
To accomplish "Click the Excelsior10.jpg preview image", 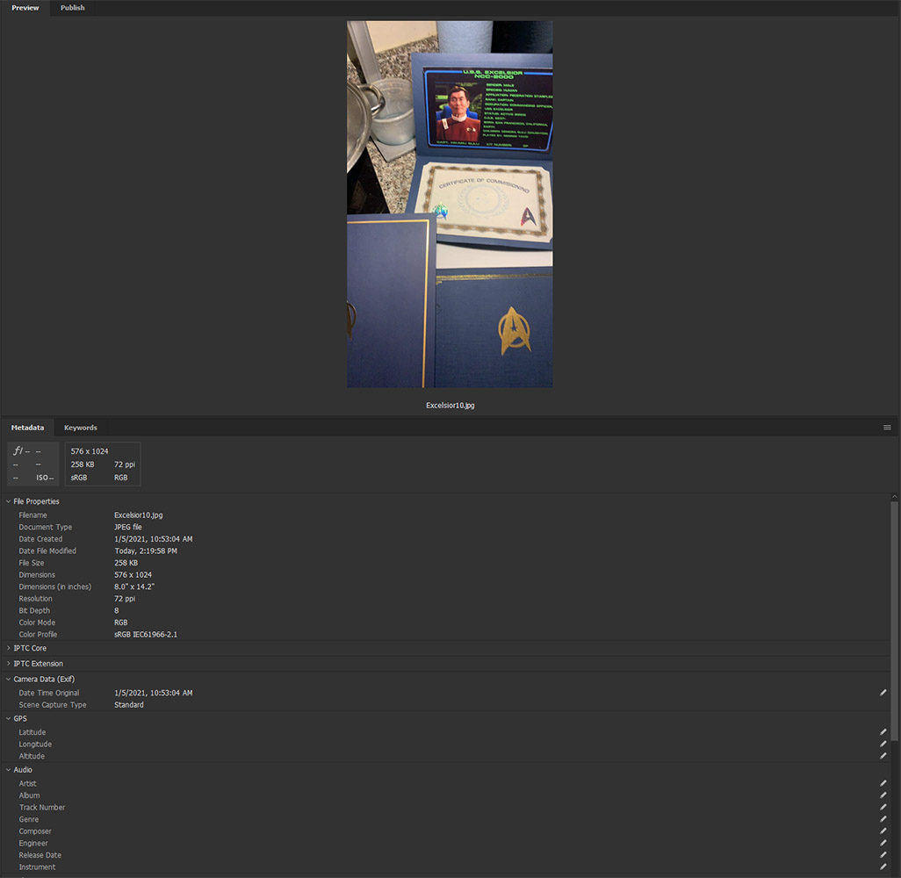I will pyautogui.click(x=450, y=204).
